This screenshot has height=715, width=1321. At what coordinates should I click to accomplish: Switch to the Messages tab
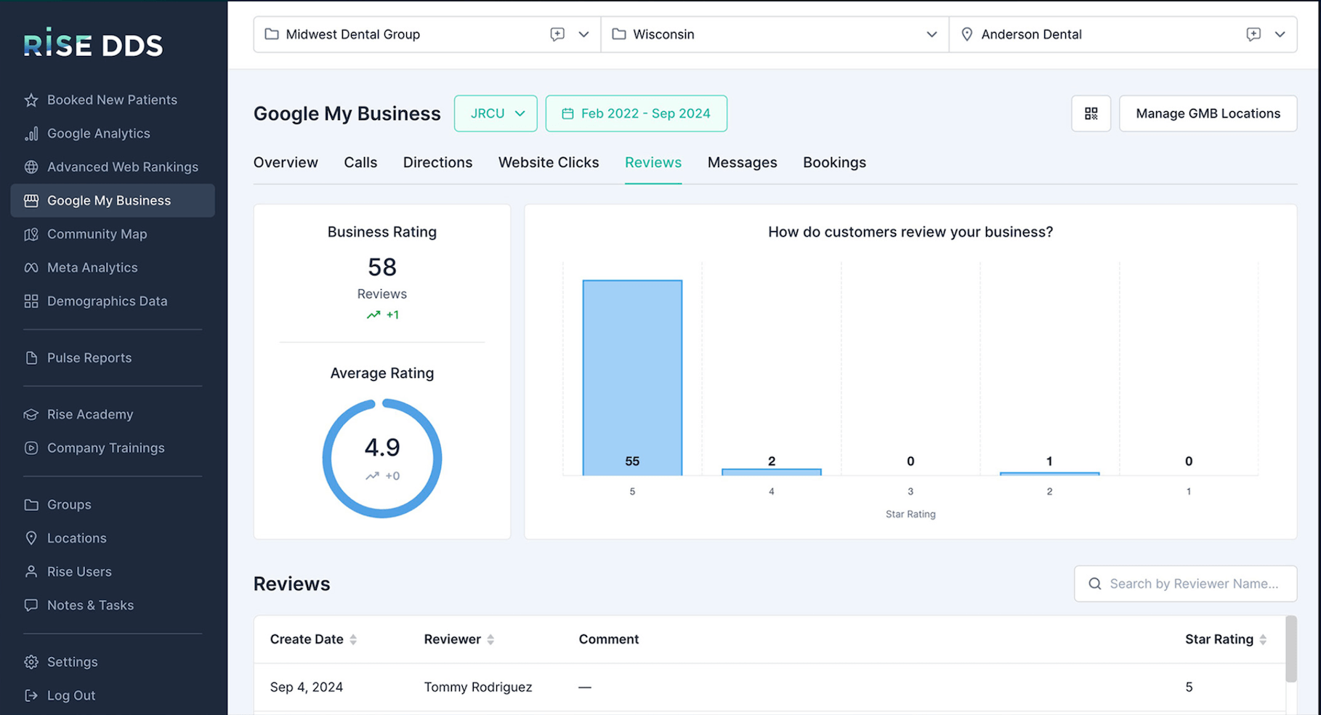point(743,163)
